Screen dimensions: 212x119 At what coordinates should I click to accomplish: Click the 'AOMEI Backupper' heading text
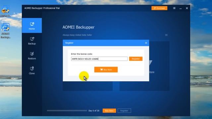click(79, 27)
